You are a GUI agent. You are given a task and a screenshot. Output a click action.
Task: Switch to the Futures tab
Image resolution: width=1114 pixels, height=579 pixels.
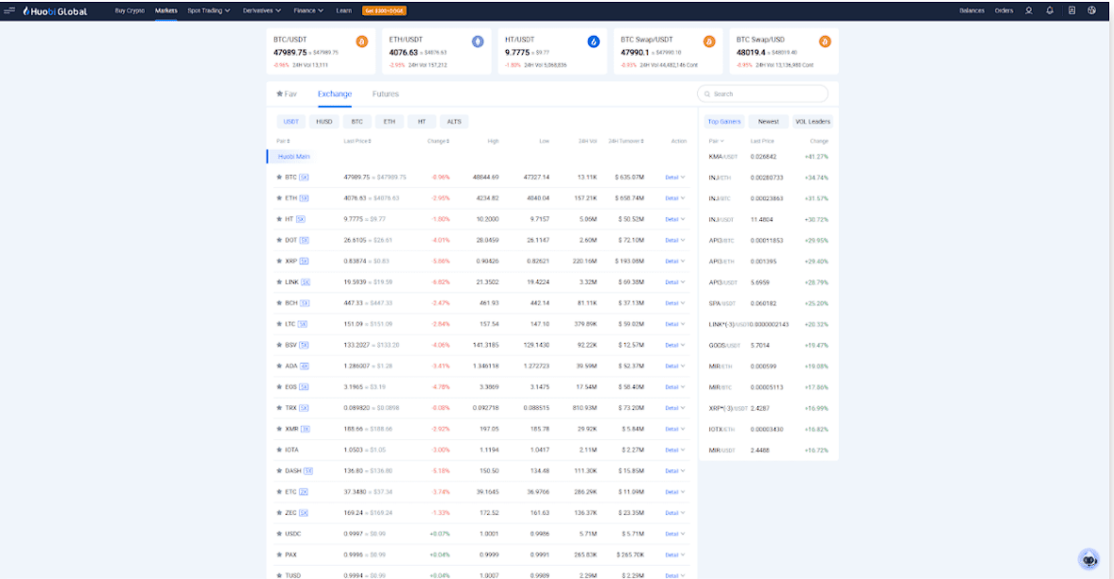[x=386, y=94]
